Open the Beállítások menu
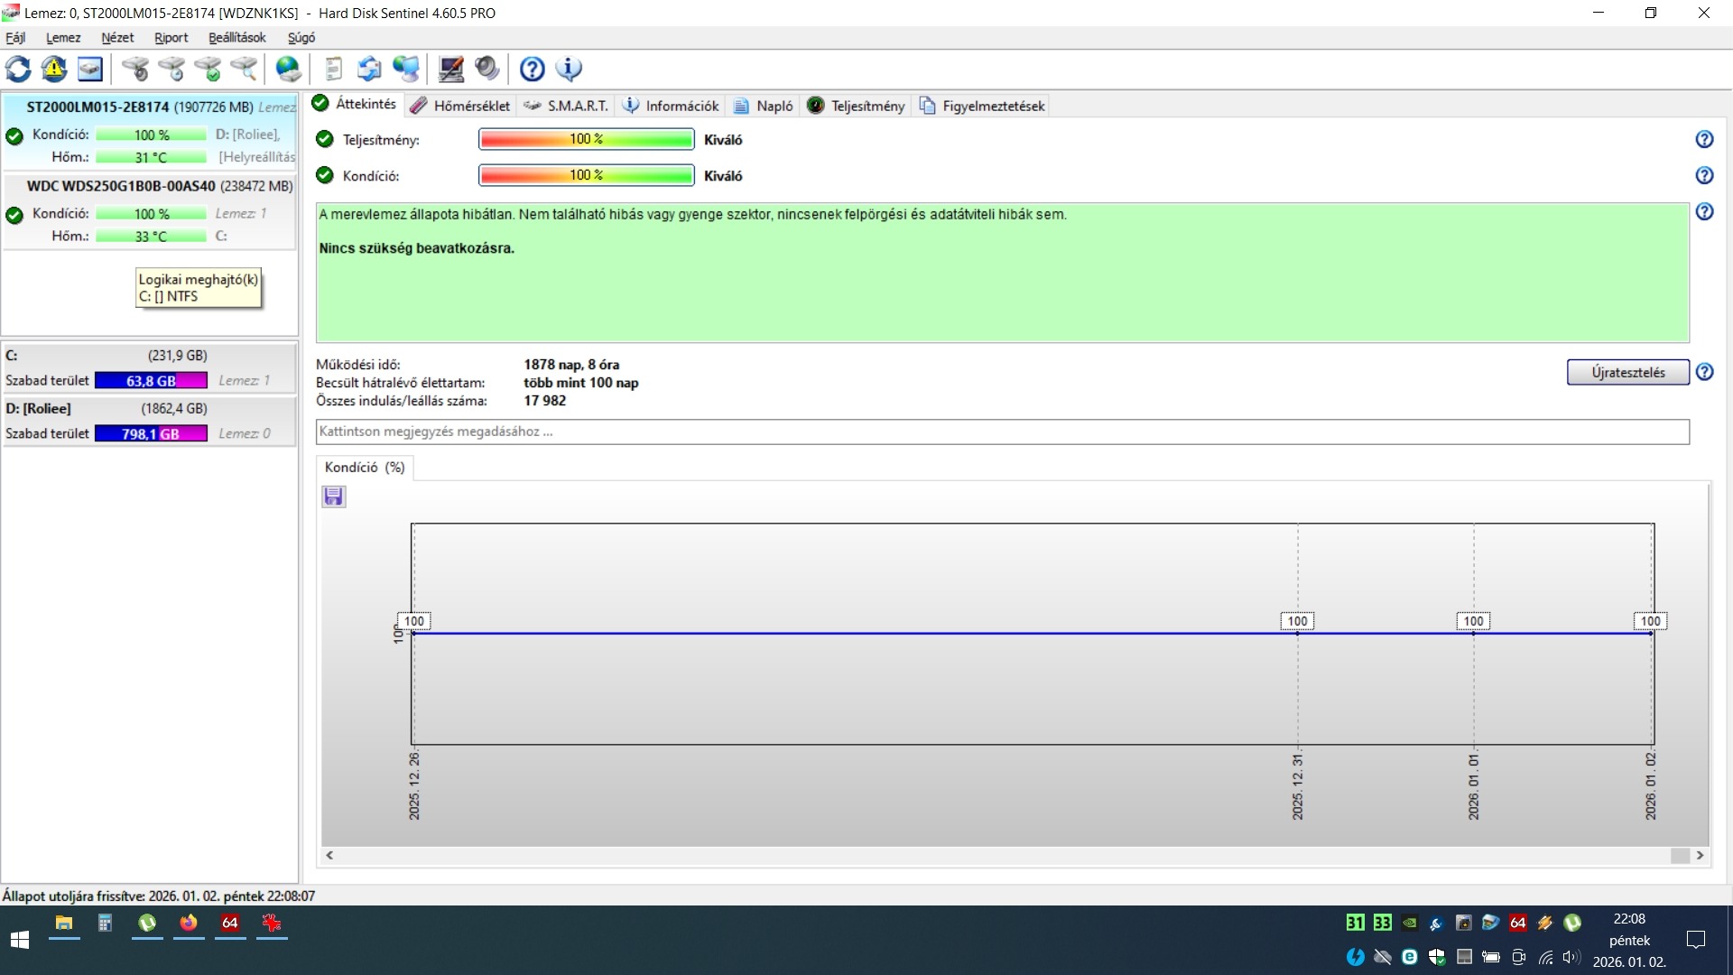Screen dimensions: 1733x975 pos(236,38)
